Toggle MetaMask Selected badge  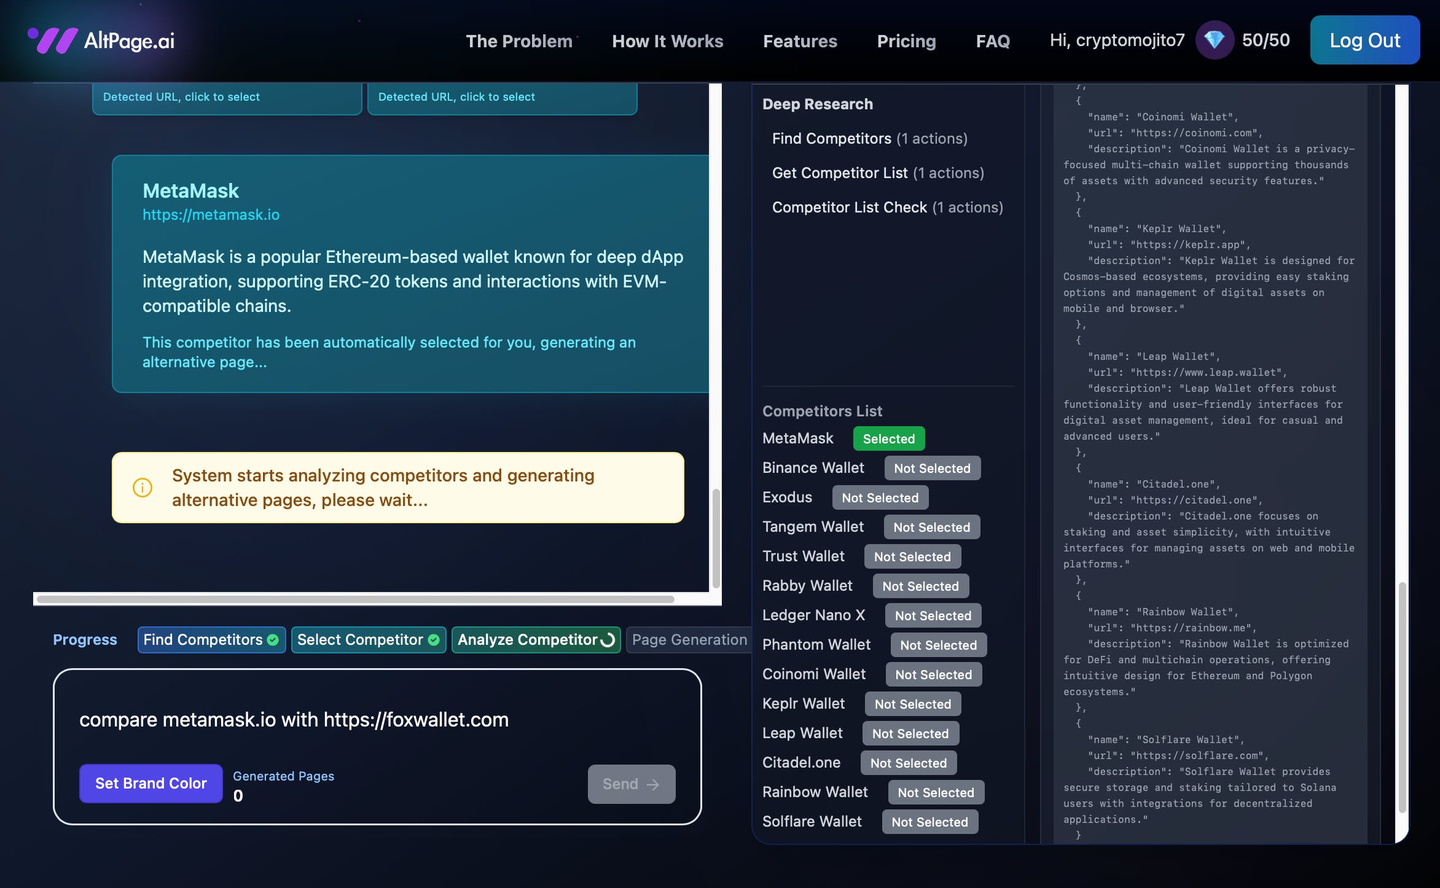tap(888, 438)
